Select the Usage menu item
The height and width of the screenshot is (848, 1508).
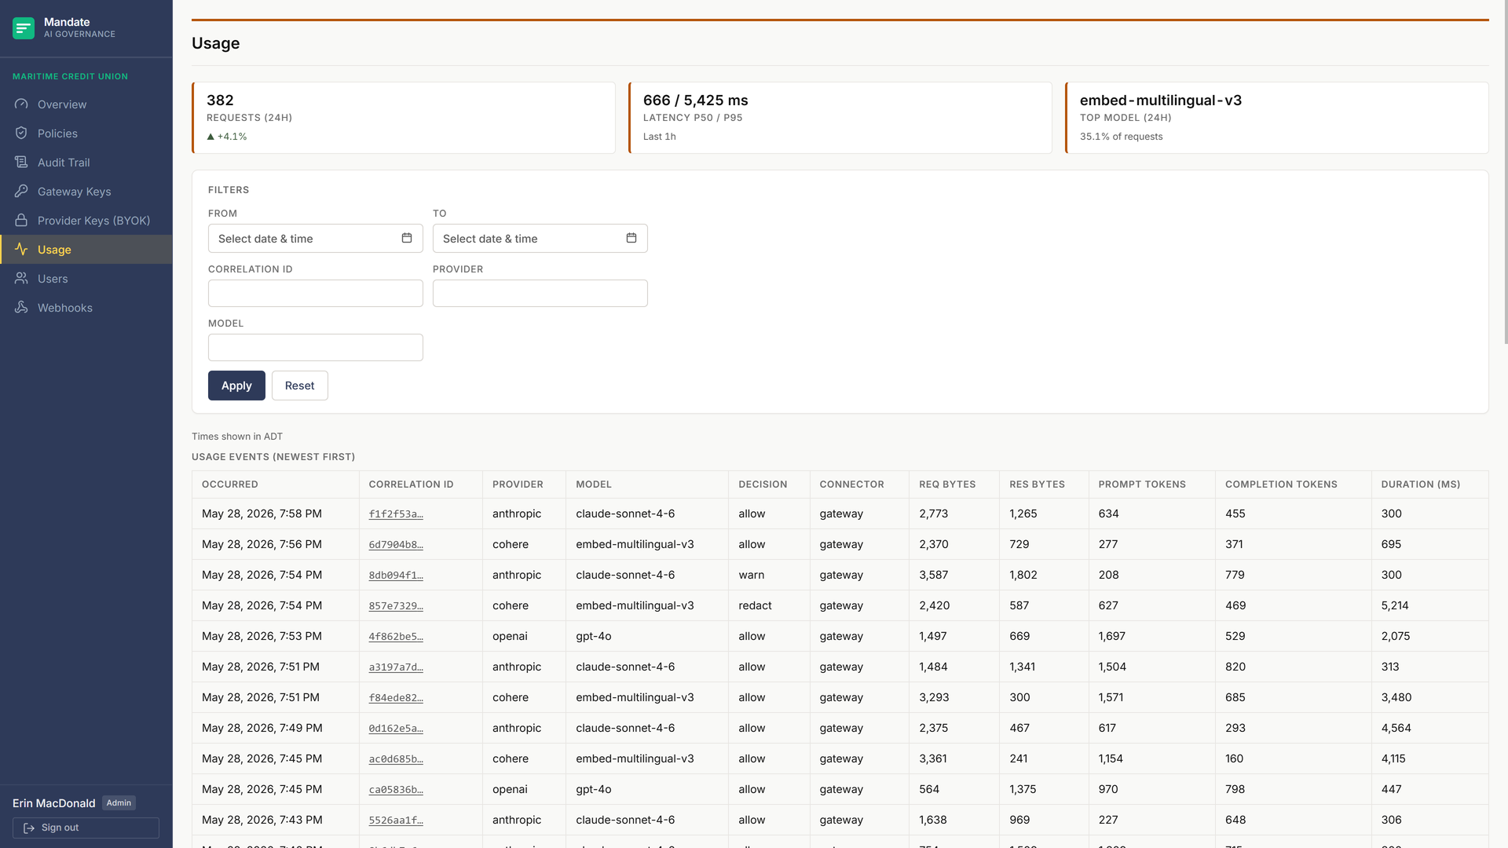pyautogui.click(x=86, y=250)
